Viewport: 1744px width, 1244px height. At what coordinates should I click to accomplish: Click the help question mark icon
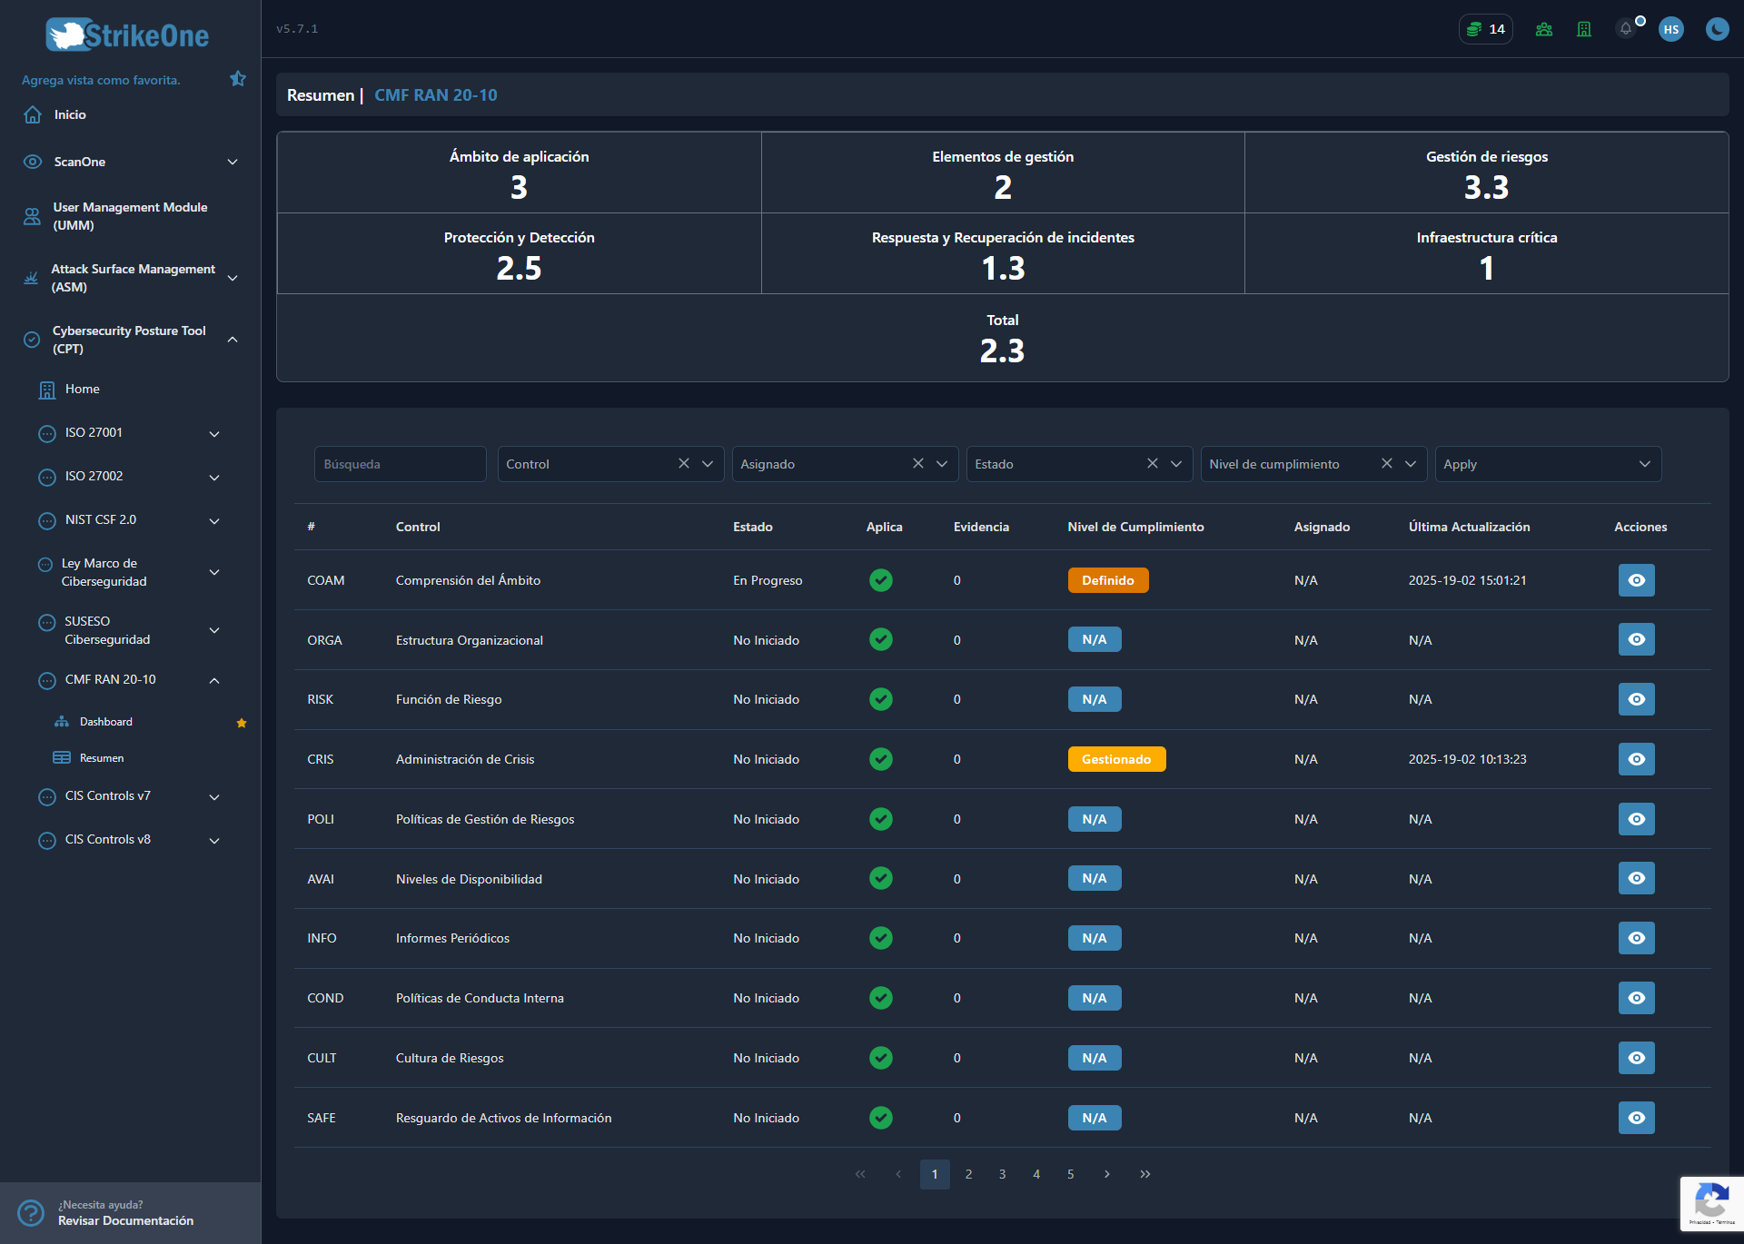tap(31, 1213)
